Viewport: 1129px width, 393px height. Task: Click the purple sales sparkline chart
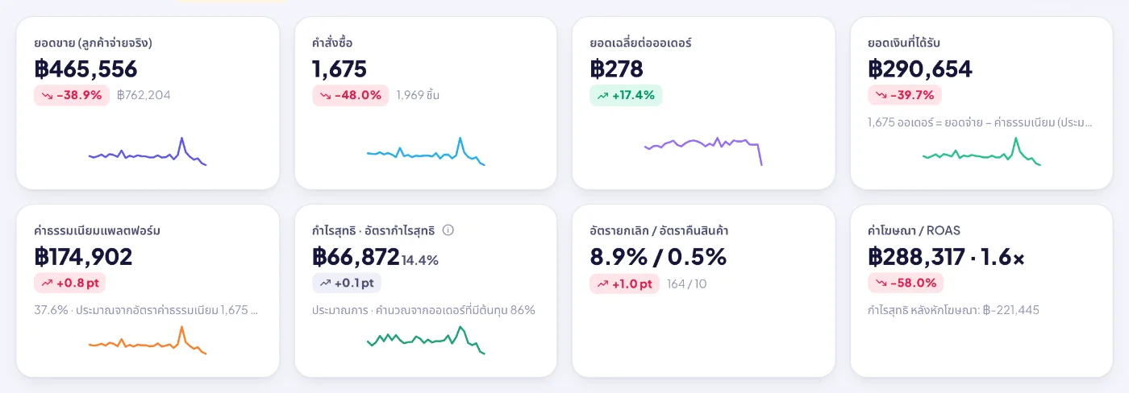(148, 151)
